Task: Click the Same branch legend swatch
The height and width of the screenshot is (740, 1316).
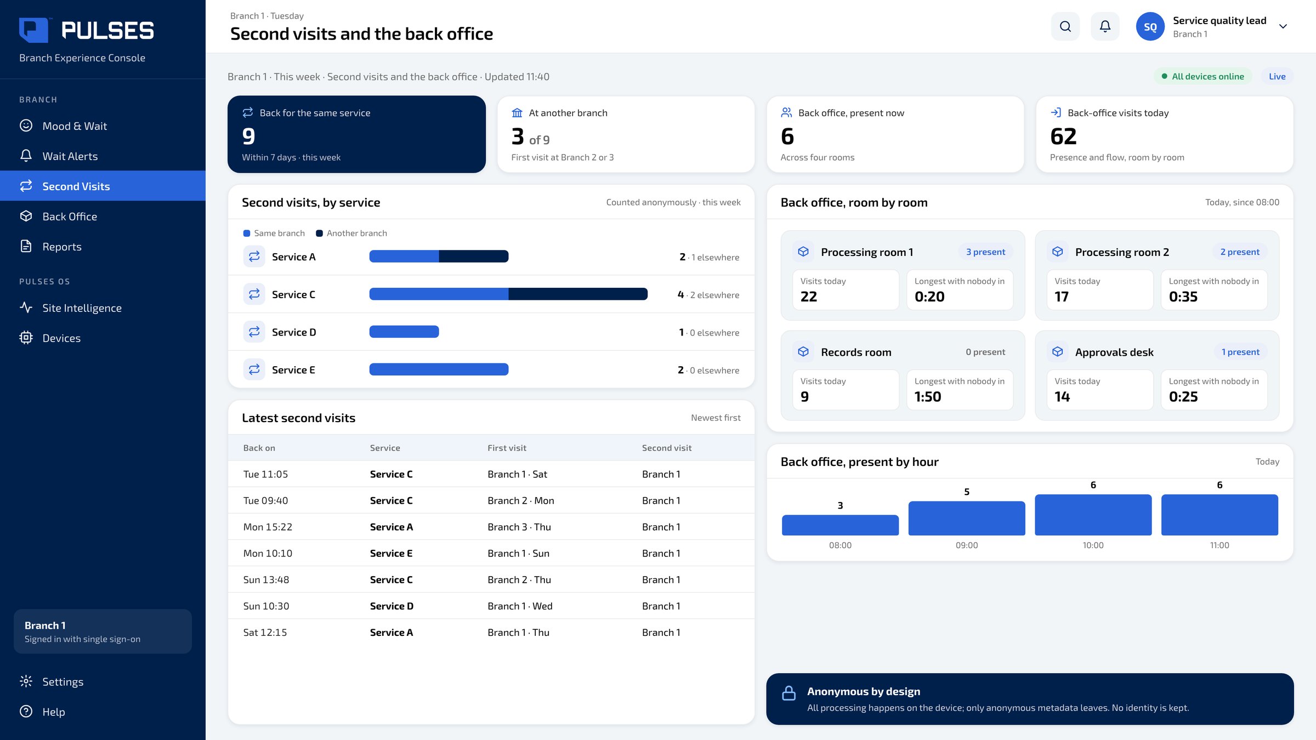Action: pos(247,234)
